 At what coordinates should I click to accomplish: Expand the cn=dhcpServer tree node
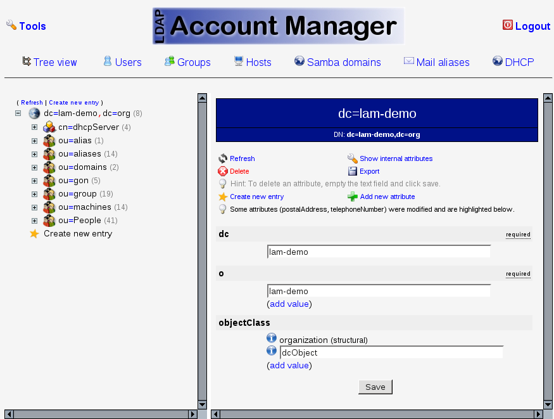pos(35,127)
